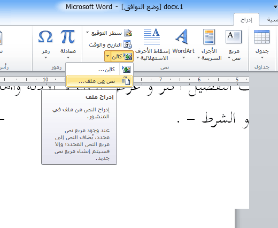The width and height of the screenshot is (278, 228).
Task: Click the Object (كائن) ribbon button icon
Action: [128, 57]
